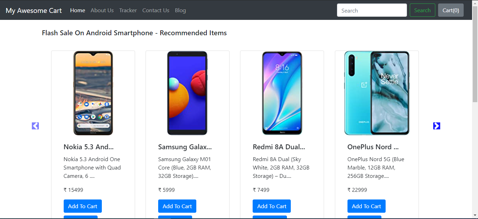Add Samsung Galaxy M01 to cart
478x219 pixels.
(177, 206)
